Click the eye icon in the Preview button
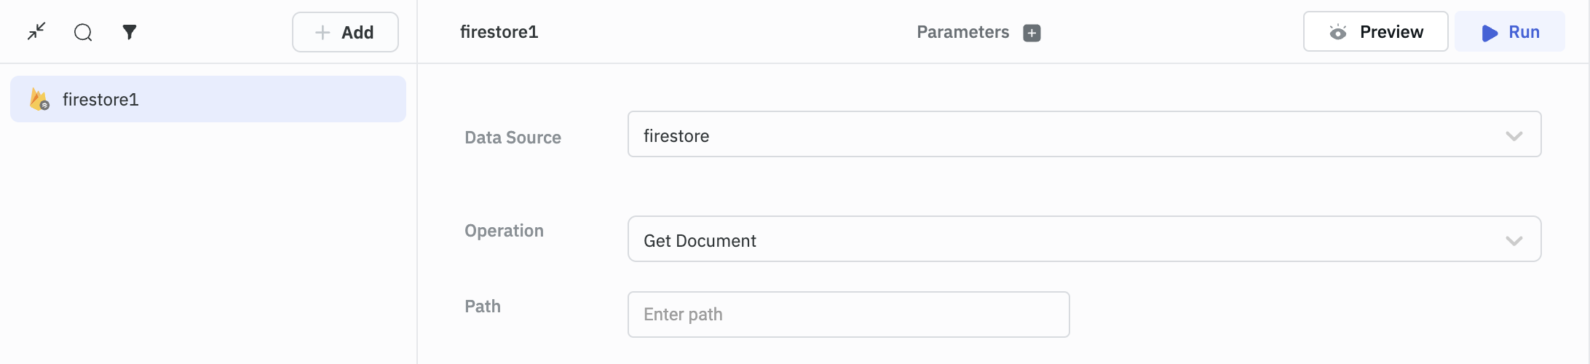Viewport: 1590px width, 364px height. coord(1337,32)
